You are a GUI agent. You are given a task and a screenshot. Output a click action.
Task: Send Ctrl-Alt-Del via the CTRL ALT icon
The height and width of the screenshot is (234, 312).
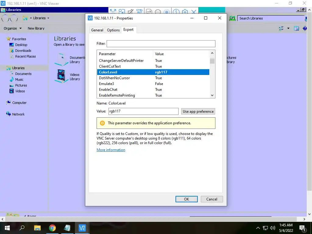click(x=140, y=11)
